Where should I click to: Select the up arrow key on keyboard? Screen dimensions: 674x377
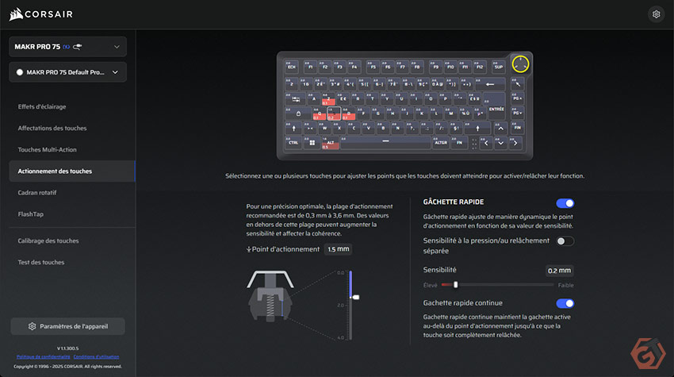coord(500,129)
